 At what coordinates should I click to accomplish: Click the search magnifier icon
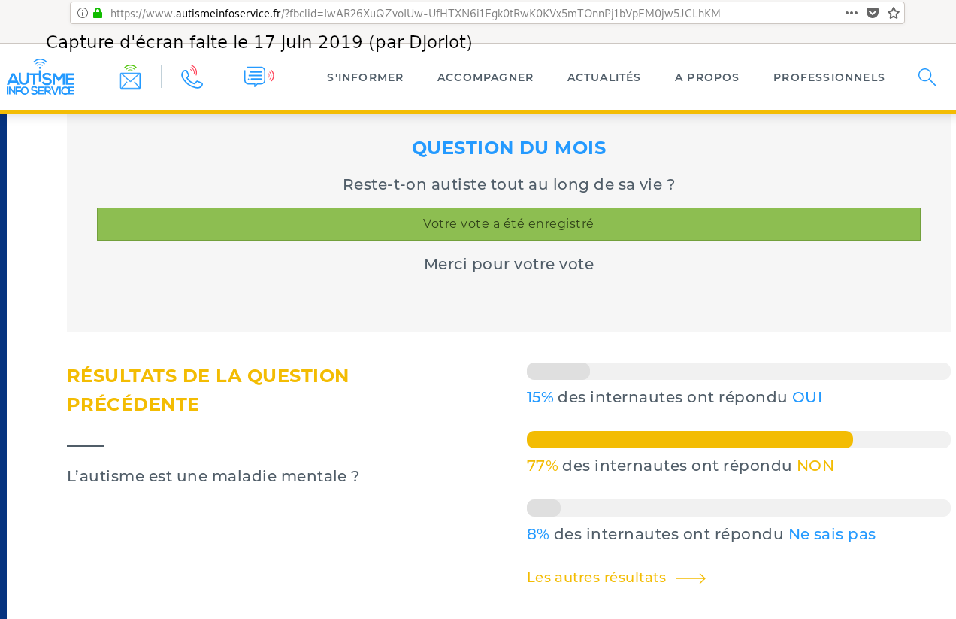click(x=927, y=77)
